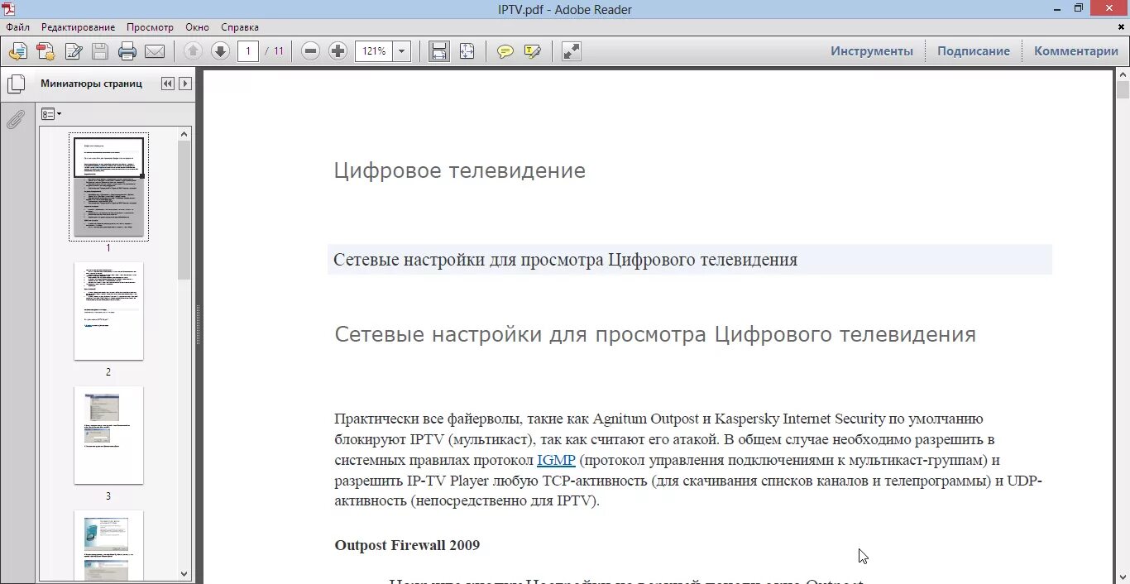Go to previous page up arrow
This screenshot has width=1130, height=584.
(193, 51)
